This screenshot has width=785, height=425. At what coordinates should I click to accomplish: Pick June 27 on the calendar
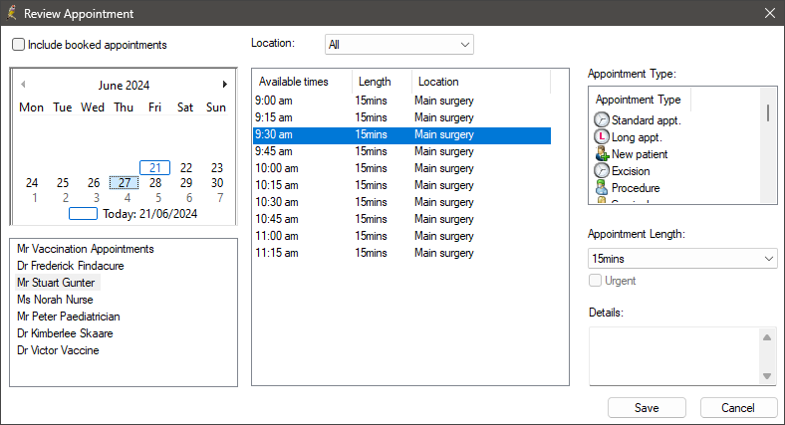coord(125,183)
